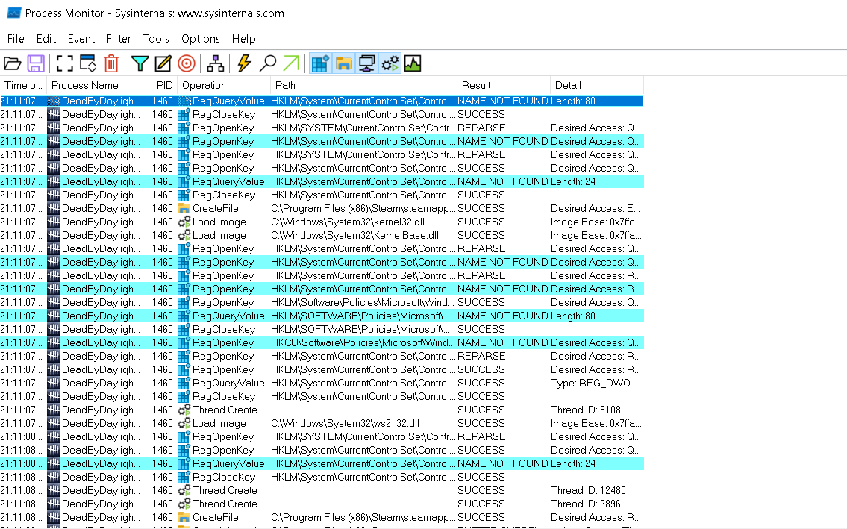Toggle Show Network Activity icon
This screenshot has height=529, width=847.
(366, 63)
